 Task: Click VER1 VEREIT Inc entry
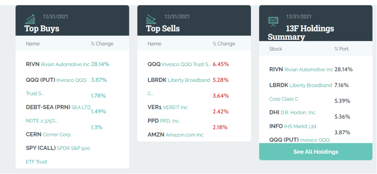[x=167, y=107]
